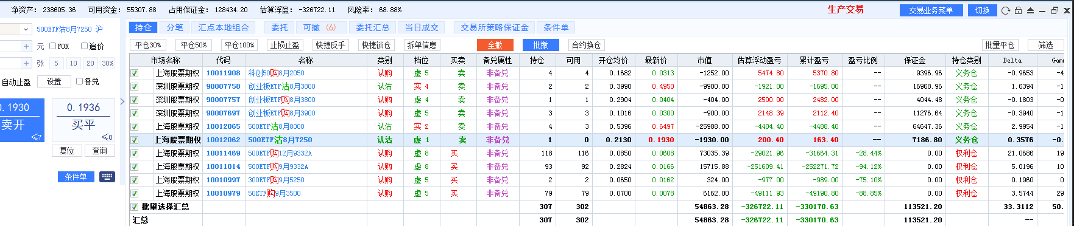Click the 止损止盈 button
Screen dimensions: 1074x226
pos(285,45)
